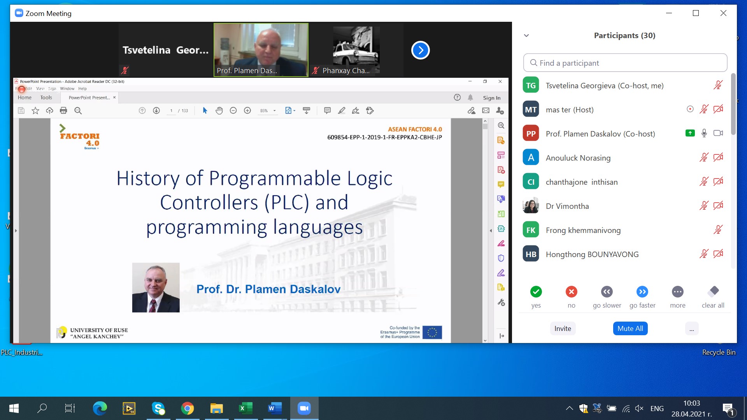Toggle microphone for Prof. Plamen Daskalov
This screenshot has width=747, height=420.
tap(704, 133)
